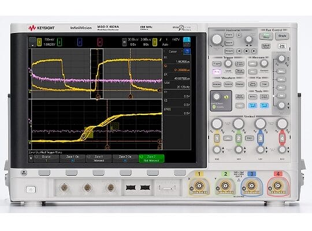Tap the Analyze key in Waveform section
Screen dimensions: 312x231
click(x=217, y=84)
